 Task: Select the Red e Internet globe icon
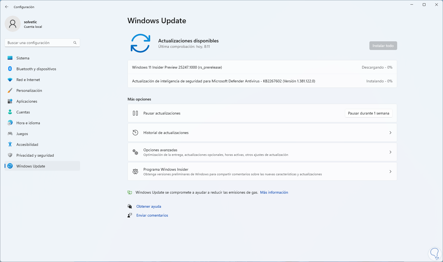10,80
